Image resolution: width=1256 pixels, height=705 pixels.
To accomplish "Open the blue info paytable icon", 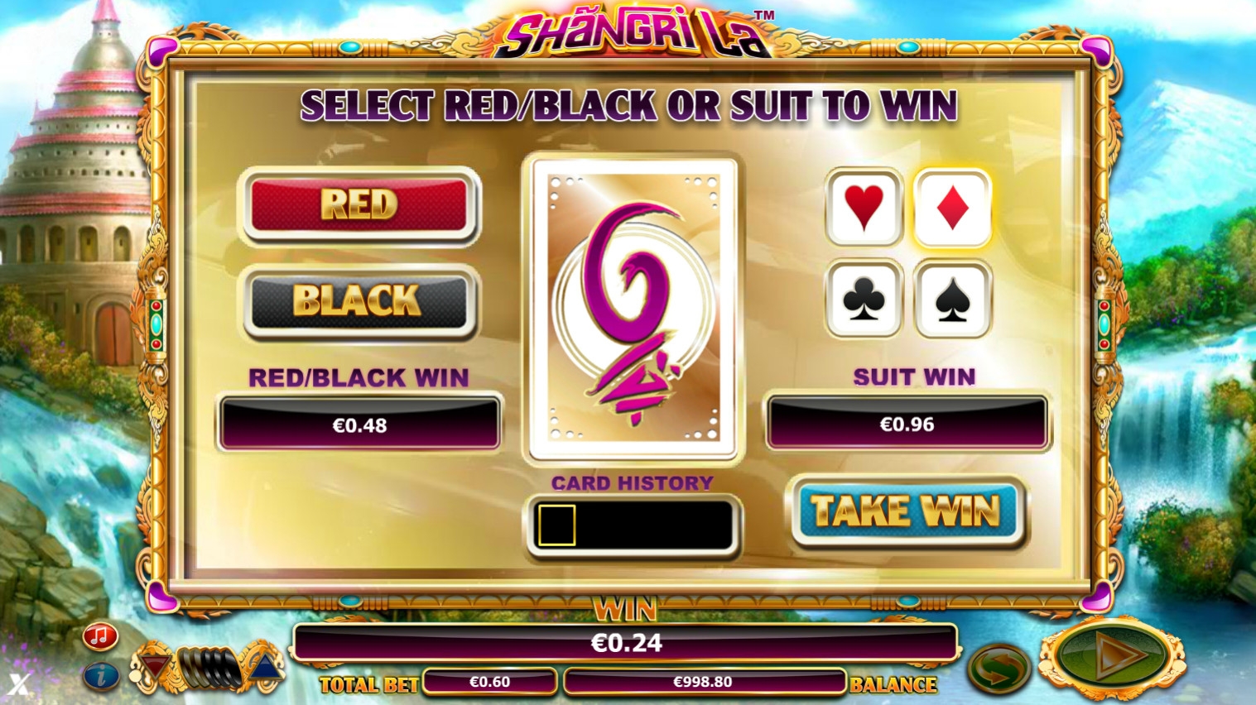I will pos(100,675).
